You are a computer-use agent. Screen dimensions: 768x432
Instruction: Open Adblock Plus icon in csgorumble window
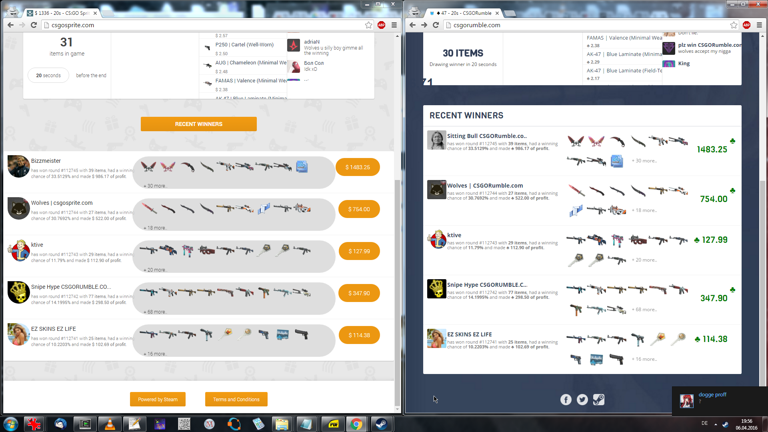(746, 25)
